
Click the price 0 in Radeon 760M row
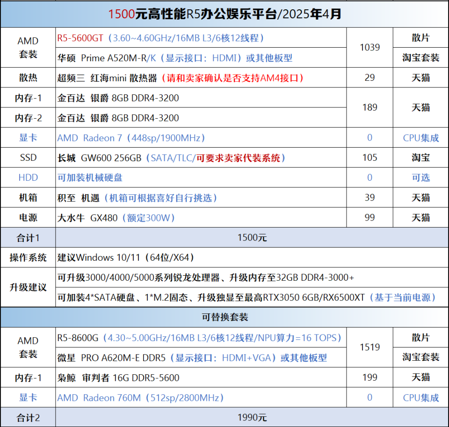pyautogui.click(x=369, y=398)
